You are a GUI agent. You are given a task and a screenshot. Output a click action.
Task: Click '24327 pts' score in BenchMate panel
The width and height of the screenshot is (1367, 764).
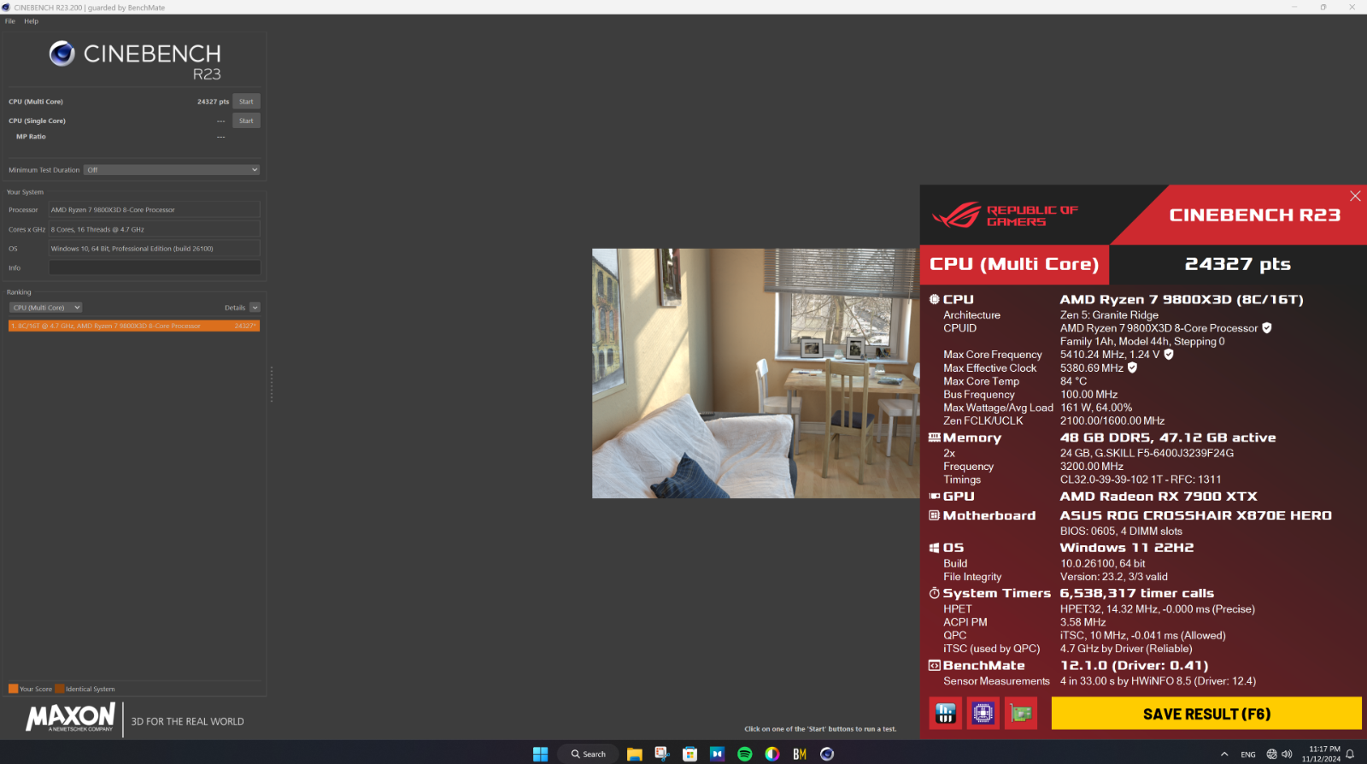pyautogui.click(x=1237, y=265)
